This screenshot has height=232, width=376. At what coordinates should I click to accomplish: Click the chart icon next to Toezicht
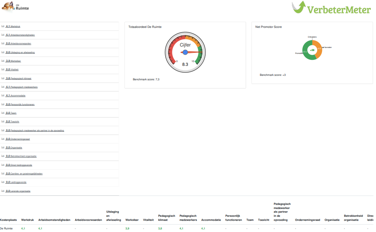click(3, 122)
